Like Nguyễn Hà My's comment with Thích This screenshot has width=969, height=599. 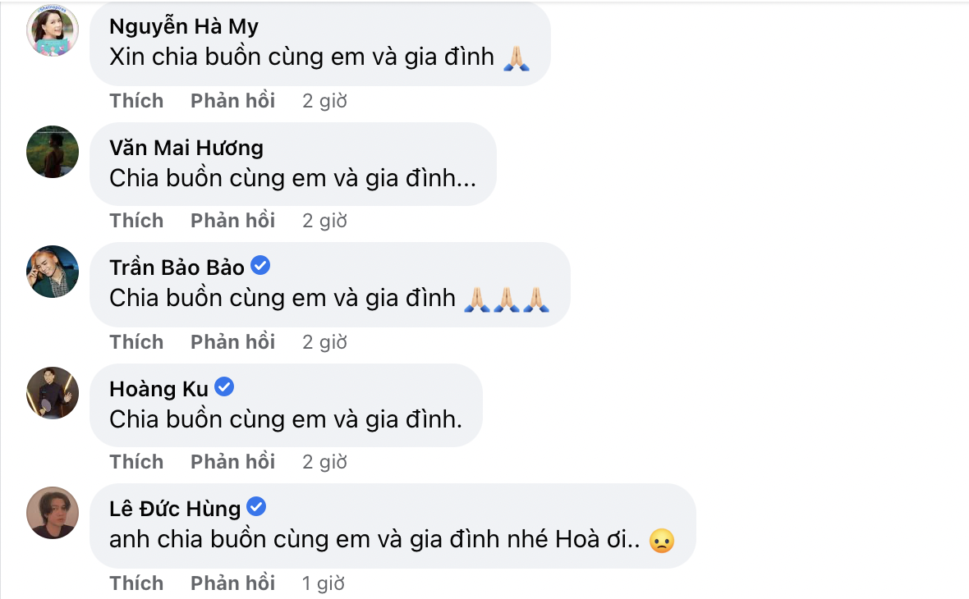pyautogui.click(x=136, y=101)
